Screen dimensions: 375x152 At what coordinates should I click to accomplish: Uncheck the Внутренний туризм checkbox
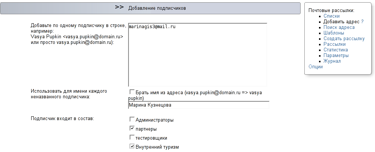coord(132,146)
